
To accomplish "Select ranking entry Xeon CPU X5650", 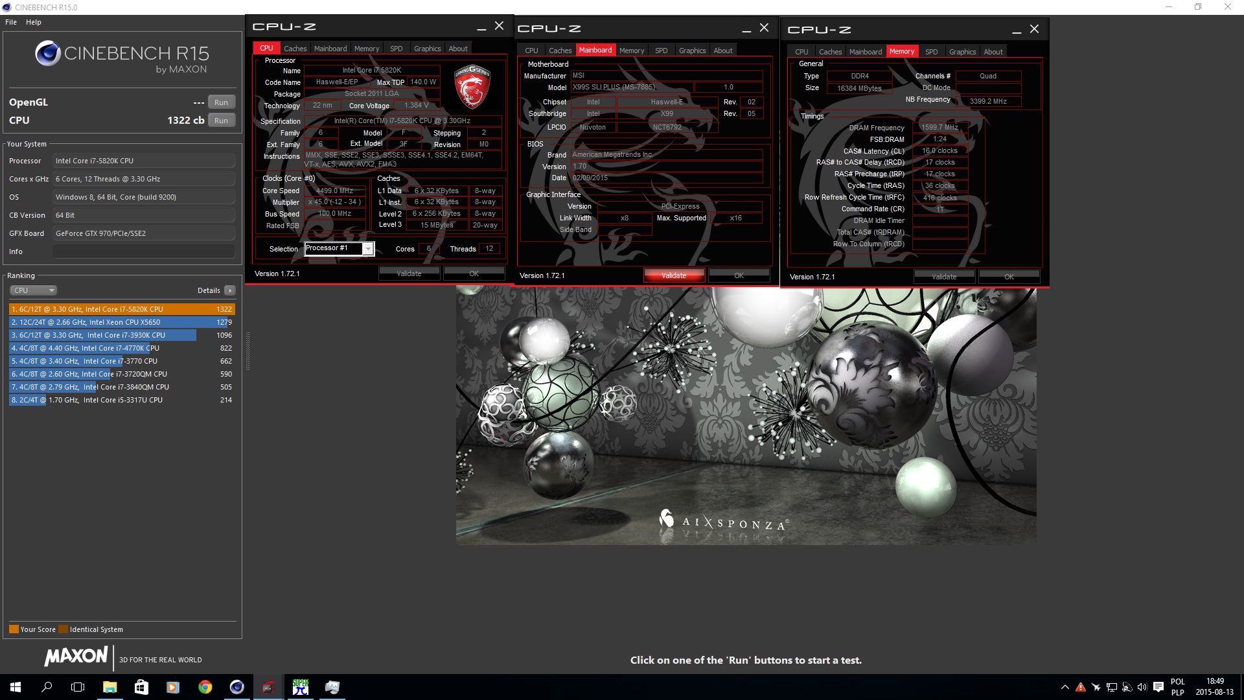I will click(x=122, y=322).
